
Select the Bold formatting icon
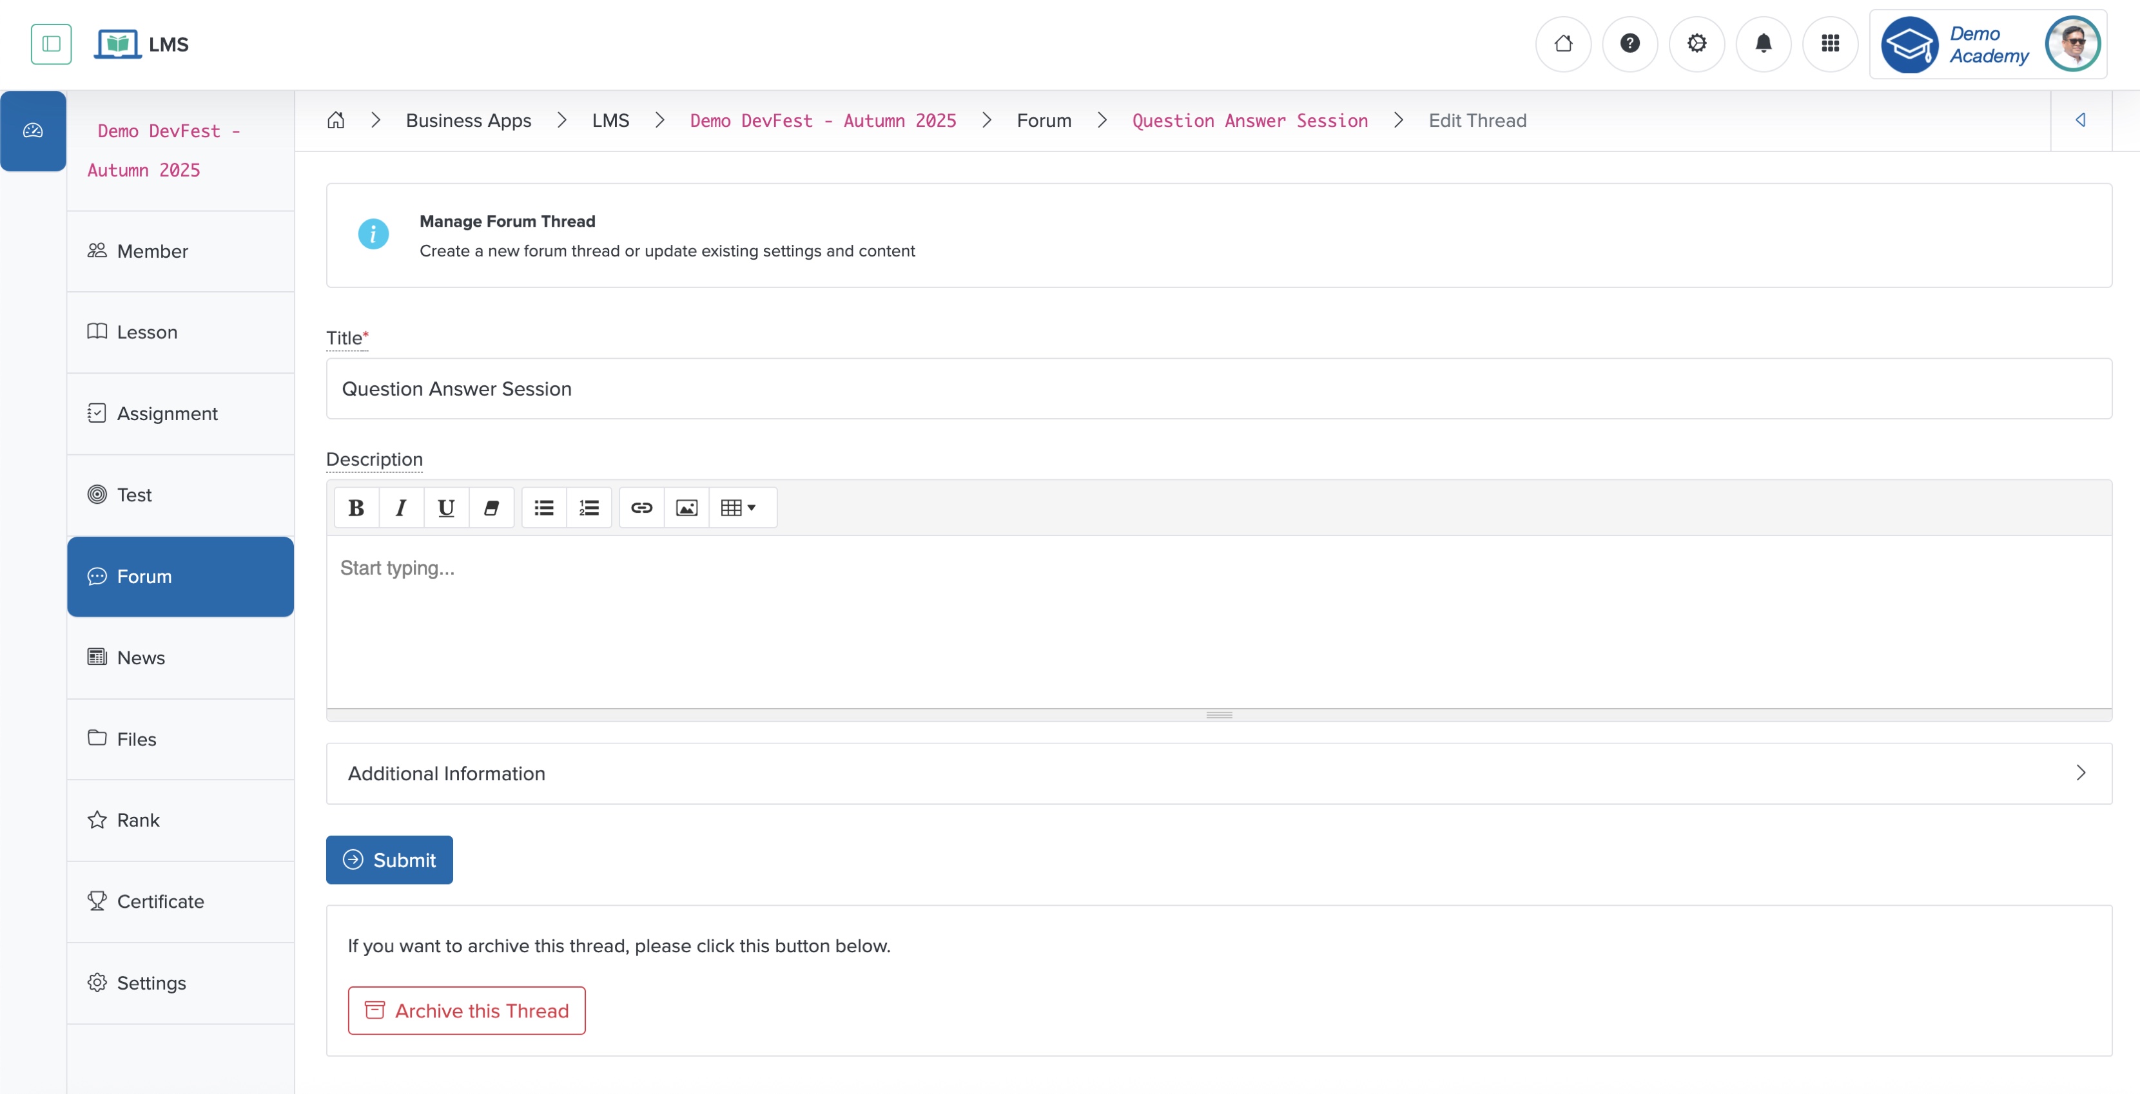356,508
